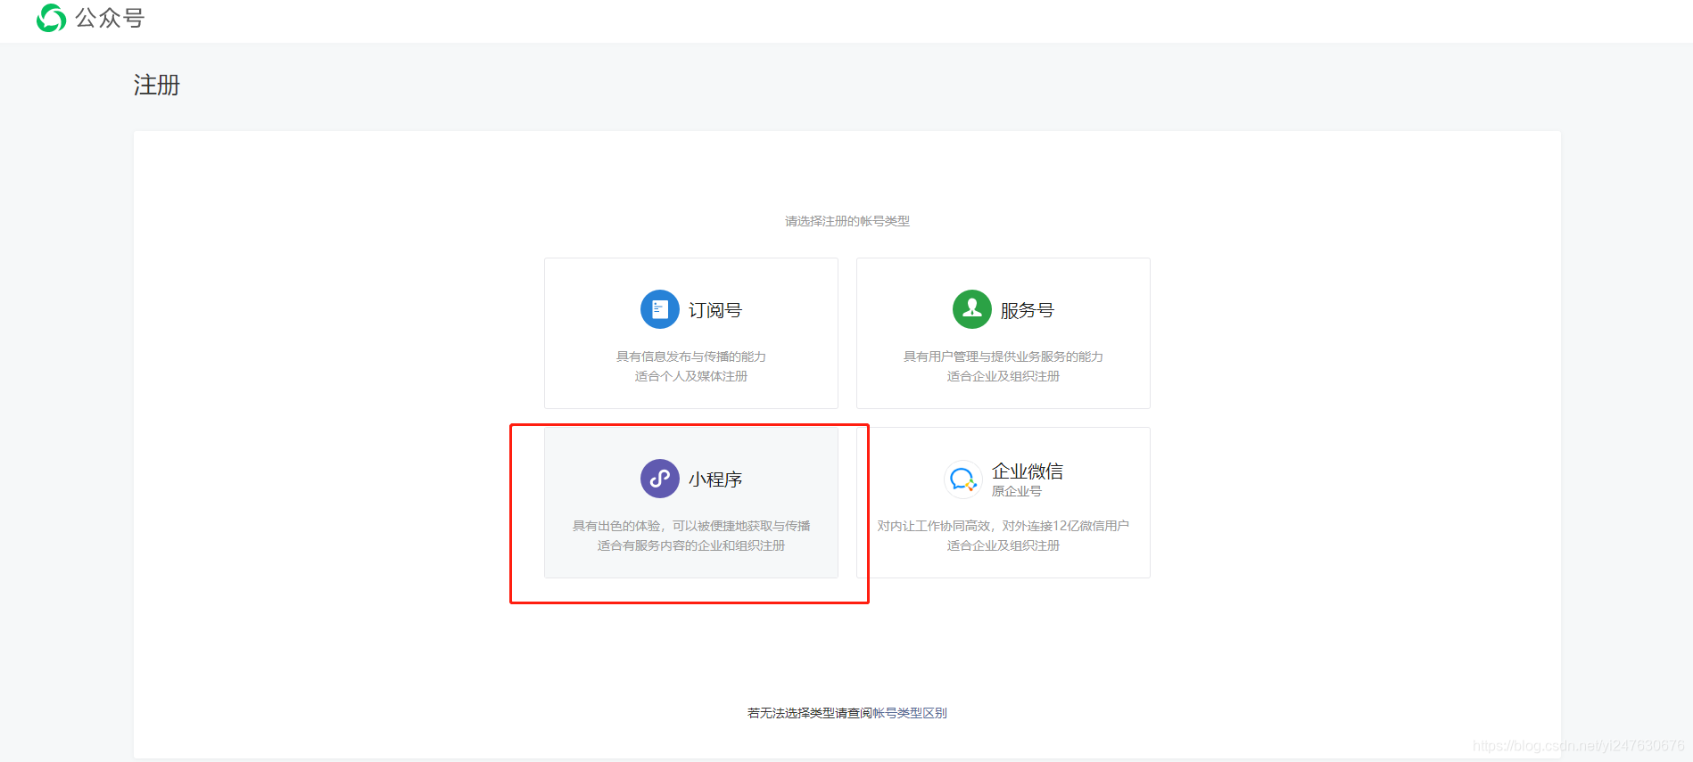Click 适合个人及媒体注册 description line
1693x762 pixels.
tap(691, 376)
